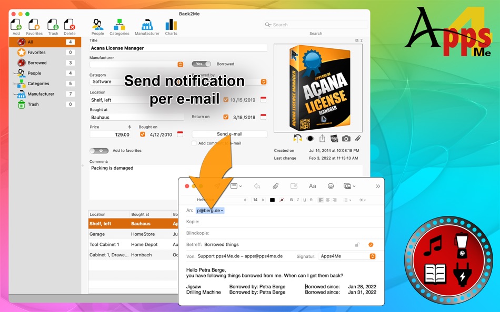Toggle bold in the mail format bar
This screenshot has height=312, width=500.
291,200
